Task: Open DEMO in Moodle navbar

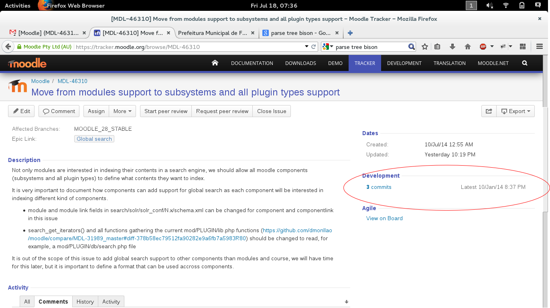Action: (x=335, y=63)
